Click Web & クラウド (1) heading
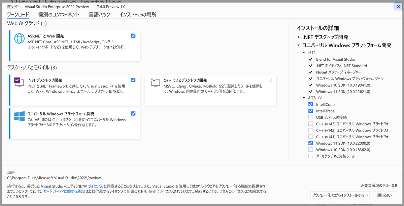The image size is (404, 206). click(27, 23)
